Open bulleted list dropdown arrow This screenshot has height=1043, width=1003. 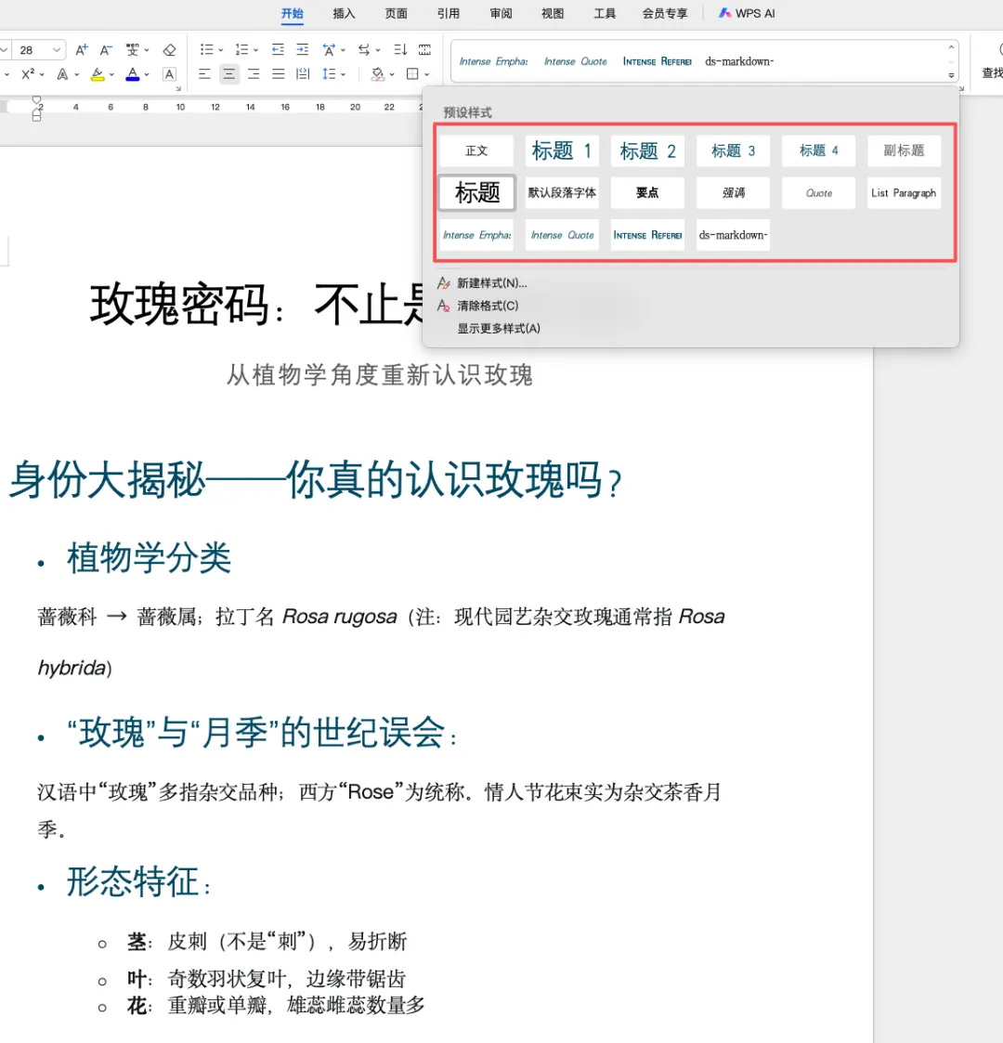[221, 50]
